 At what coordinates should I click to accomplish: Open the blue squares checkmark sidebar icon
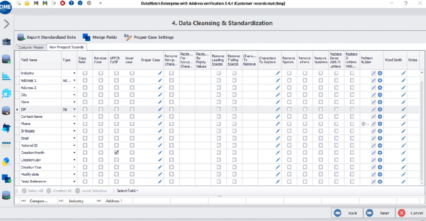(x=6, y=179)
